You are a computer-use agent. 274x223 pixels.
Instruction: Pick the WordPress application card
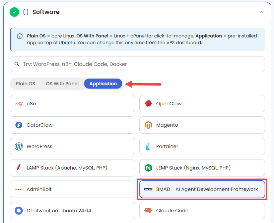tap(72, 146)
